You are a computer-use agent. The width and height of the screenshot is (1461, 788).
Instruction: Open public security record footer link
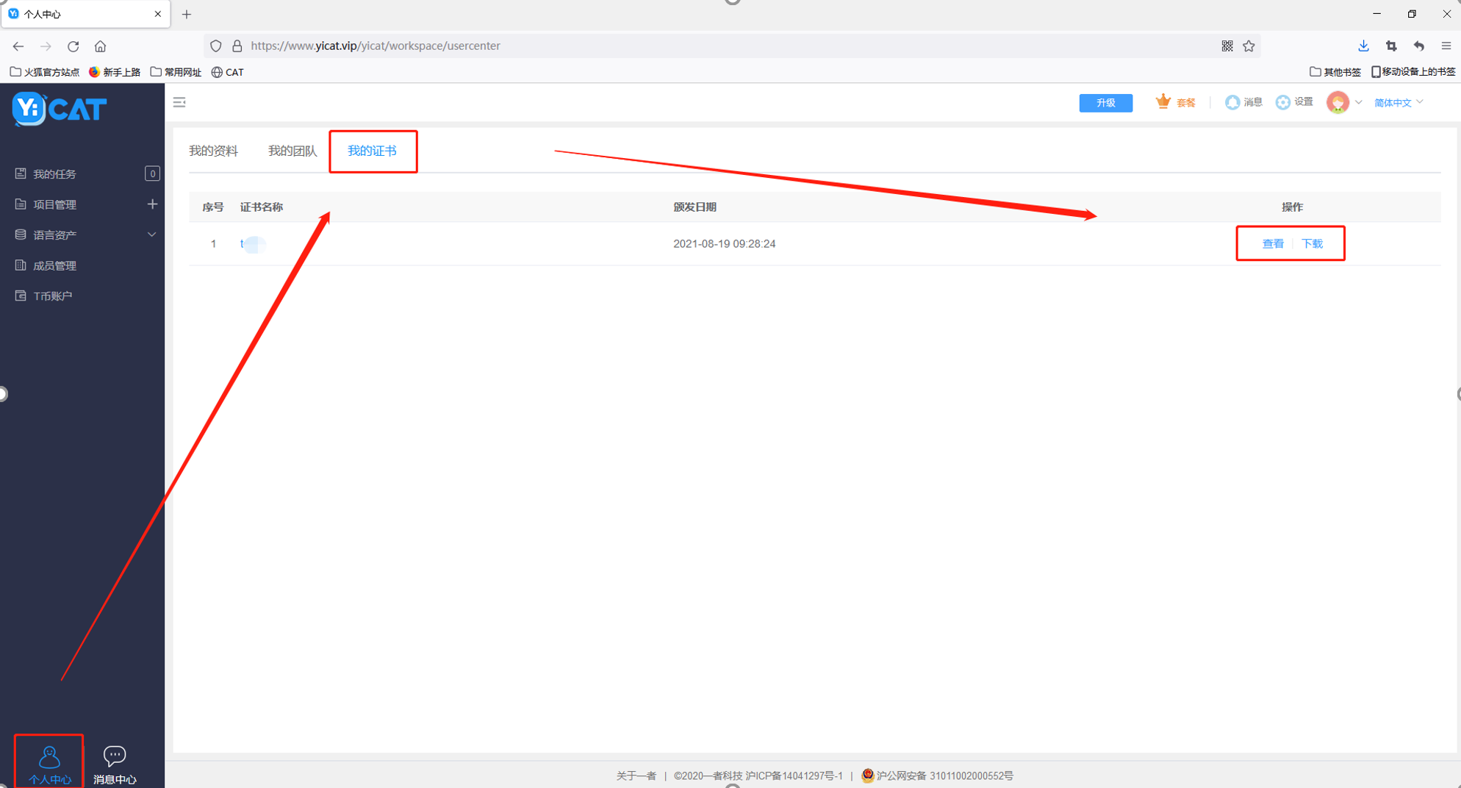pyautogui.click(x=938, y=776)
